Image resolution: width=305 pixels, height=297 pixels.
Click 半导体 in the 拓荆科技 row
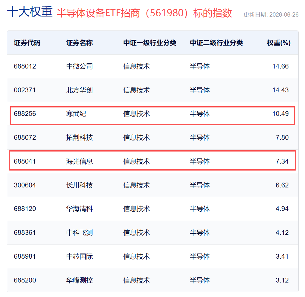(200, 138)
